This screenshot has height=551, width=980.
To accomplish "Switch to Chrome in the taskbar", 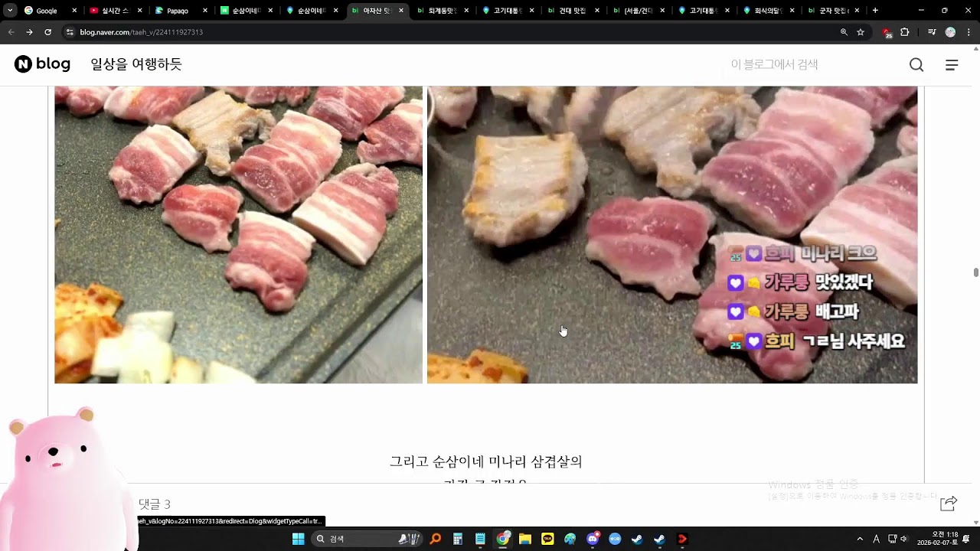I will (x=503, y=539).
